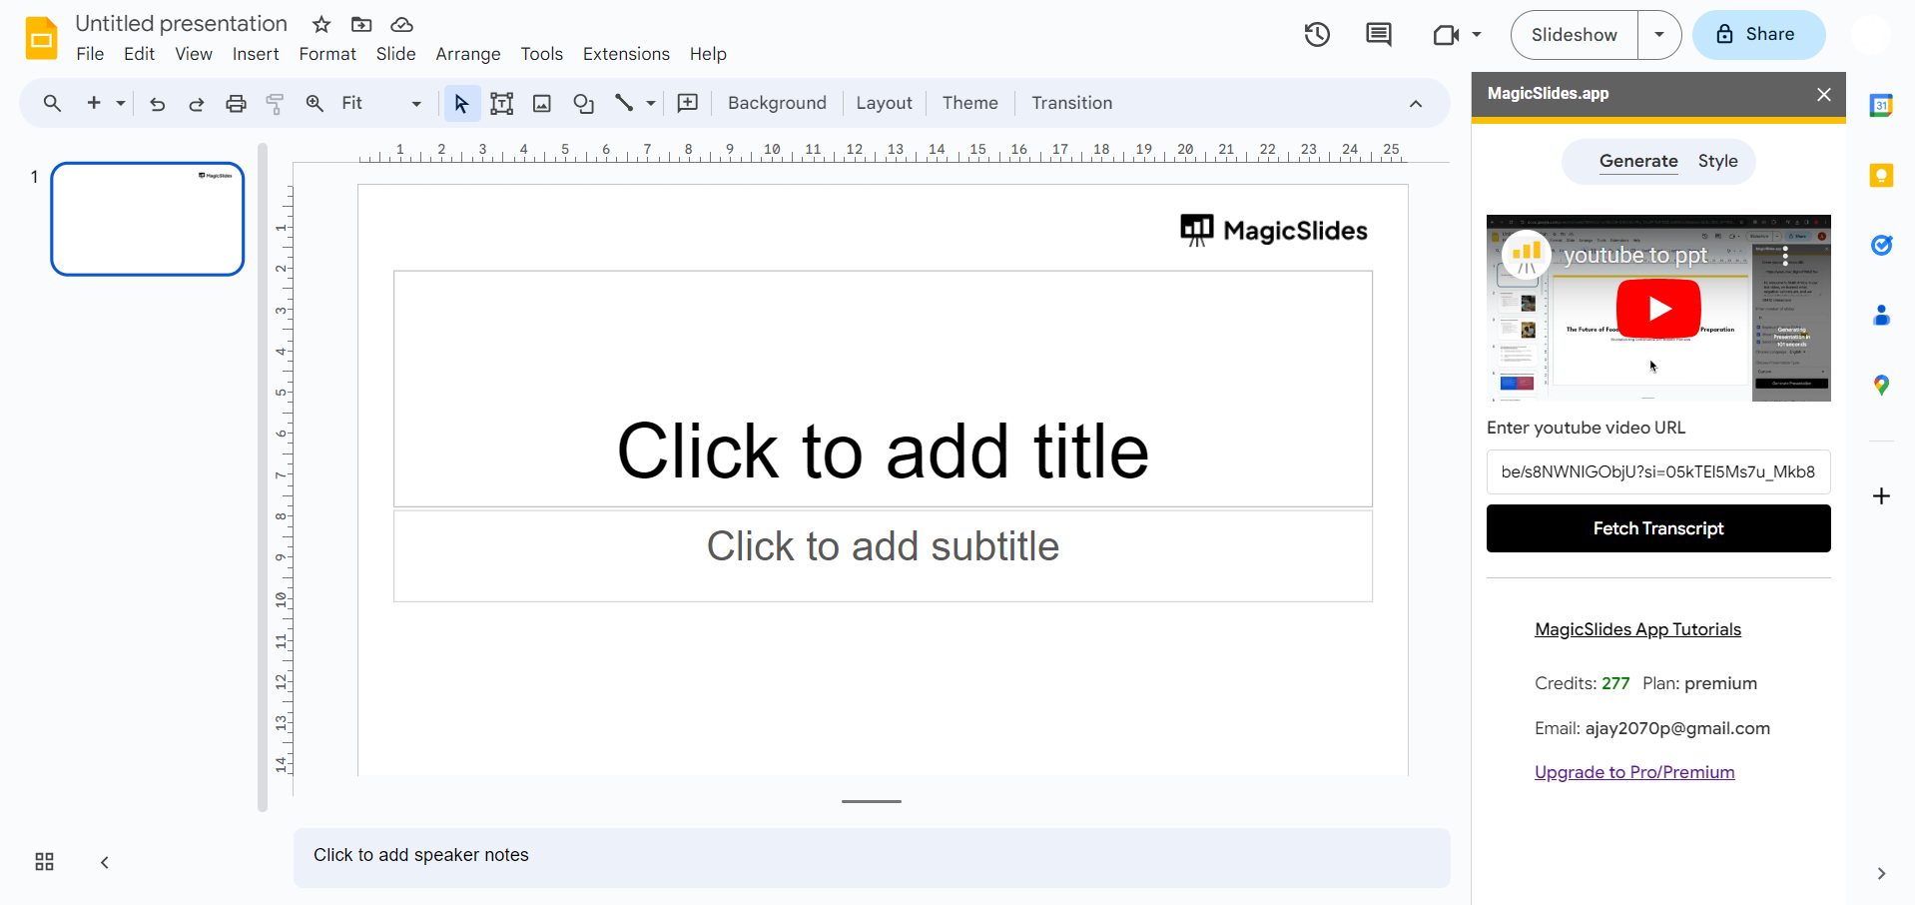Click the print icon
Viewport: 1915px width, 905px height.
pyautogui.click(x=236, y=104)
